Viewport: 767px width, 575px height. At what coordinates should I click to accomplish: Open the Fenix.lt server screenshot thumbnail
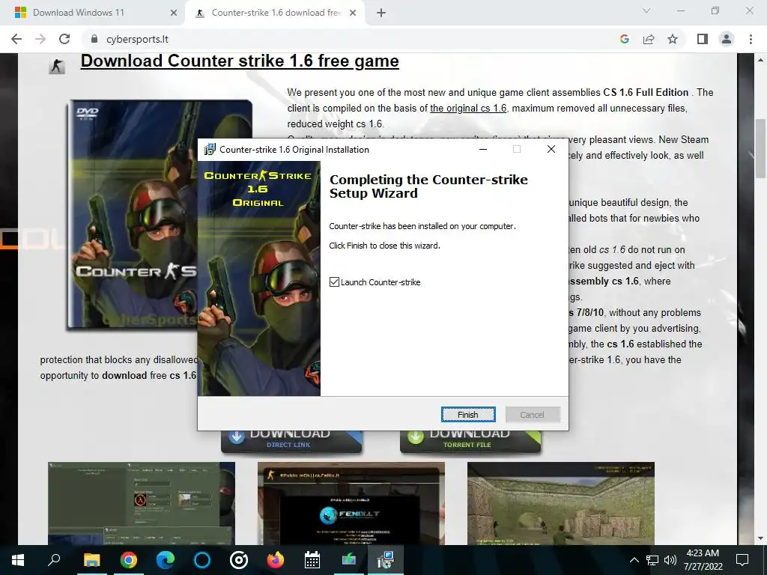point(351,503)
